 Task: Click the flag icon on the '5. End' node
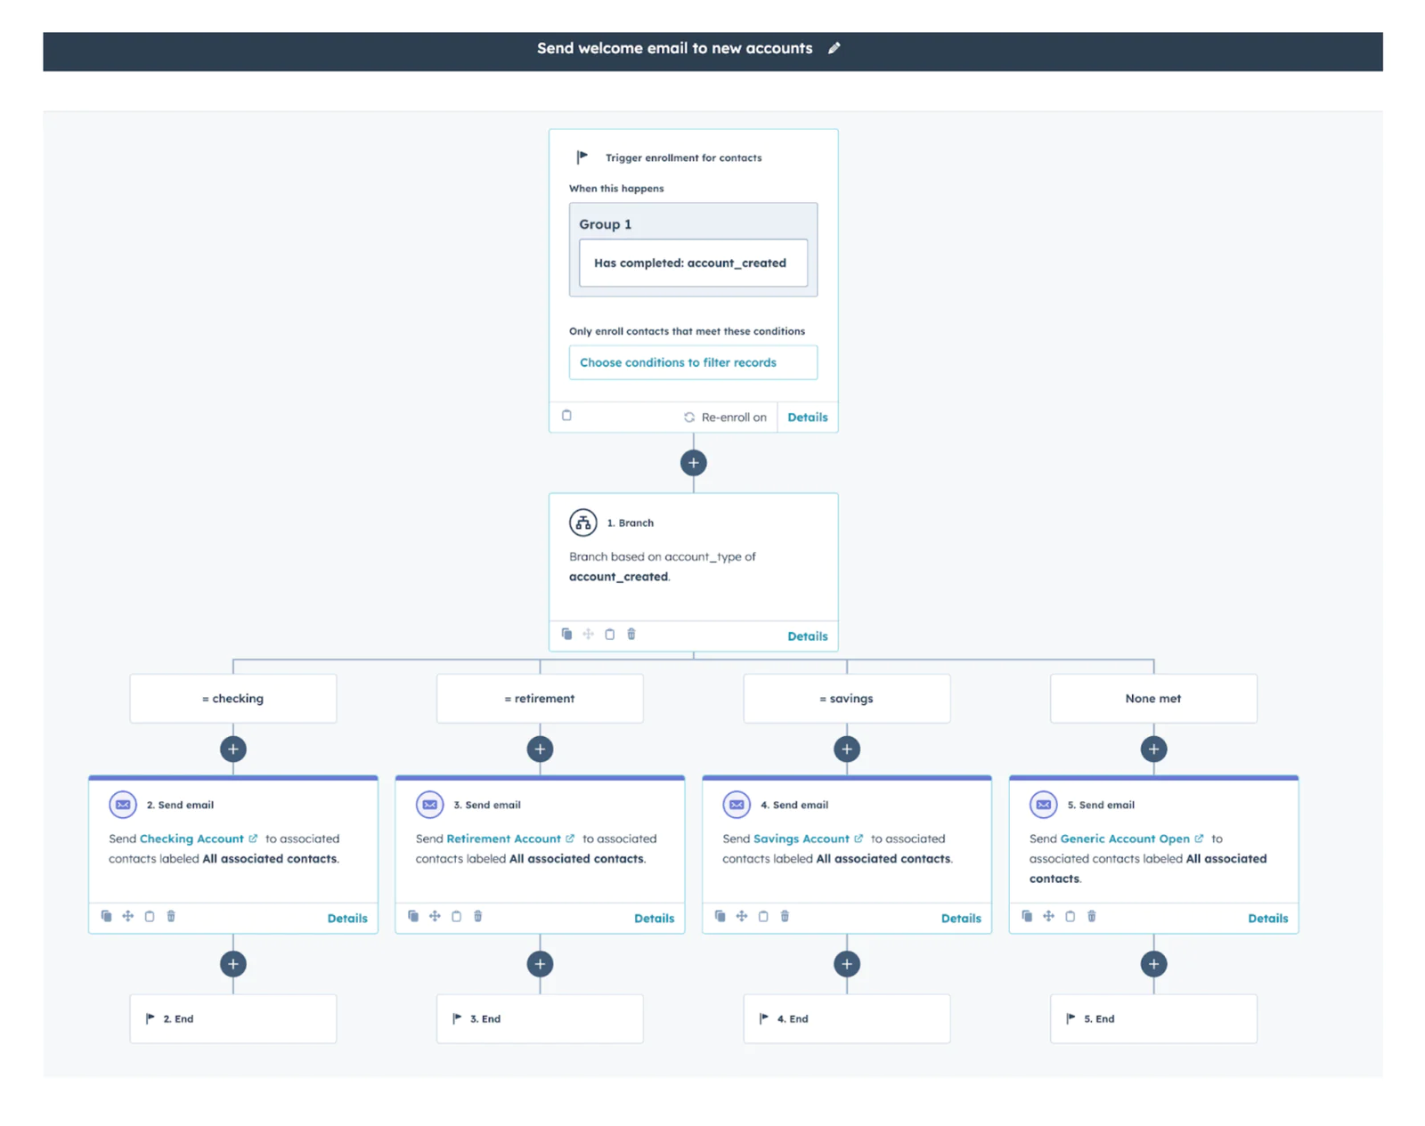pyautogui.click(x=1070, y=1018)
